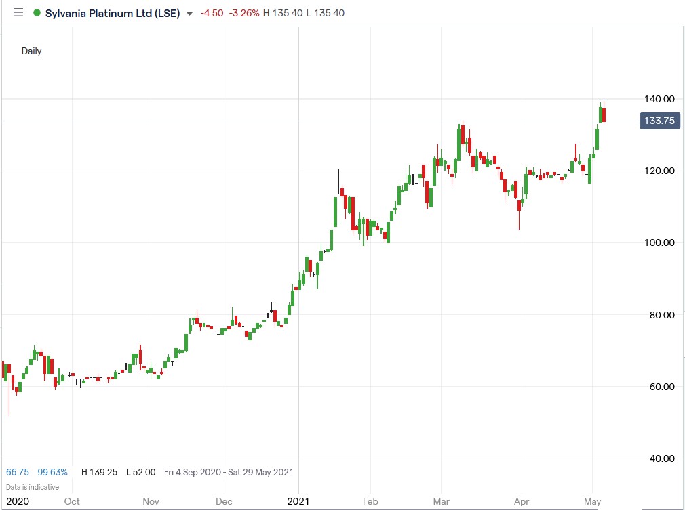The width and height of the screenshot is (685, 510).
Task: Click the Oct label on time axis
Action: (x=72, y=501)
